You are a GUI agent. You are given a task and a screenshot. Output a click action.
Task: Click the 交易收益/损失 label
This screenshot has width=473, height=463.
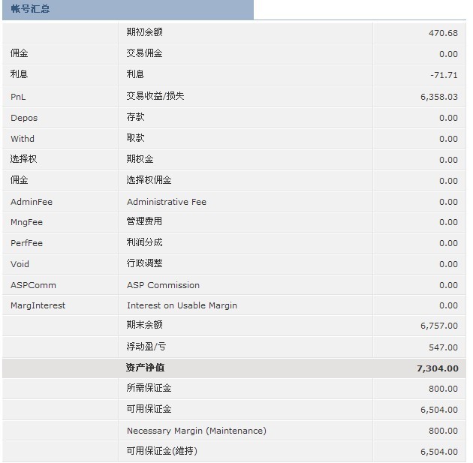pyautogui.click(x=155, y=96)
